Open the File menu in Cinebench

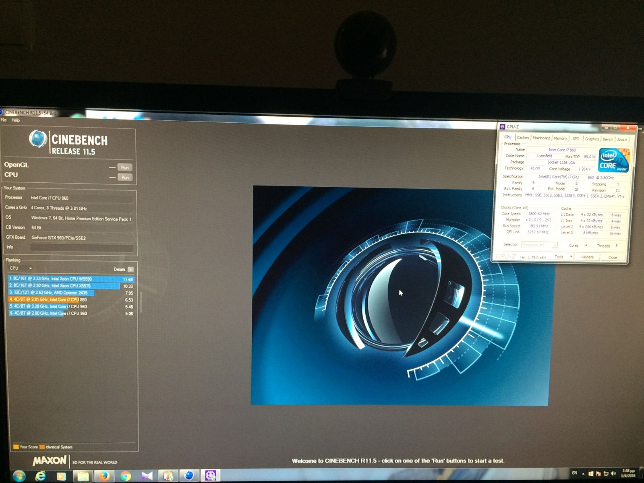tap(4, 120)
